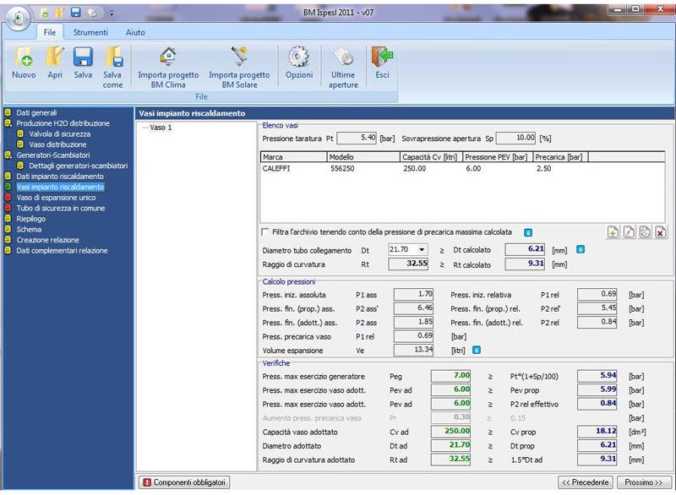Delete the vessel with the red X icon
The height and width of the screenshot is (495, 676).
[x=660, y=232]
